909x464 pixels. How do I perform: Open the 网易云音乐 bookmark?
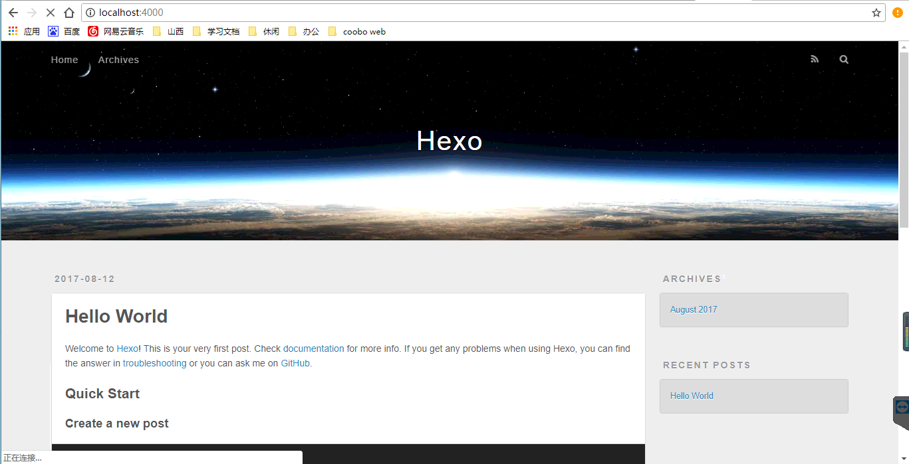pyautogui.click(x=116, y=31)
